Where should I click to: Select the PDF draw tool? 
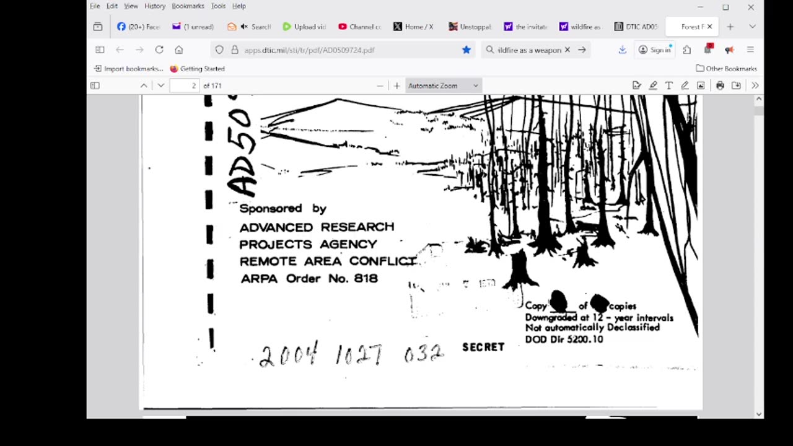685,85
